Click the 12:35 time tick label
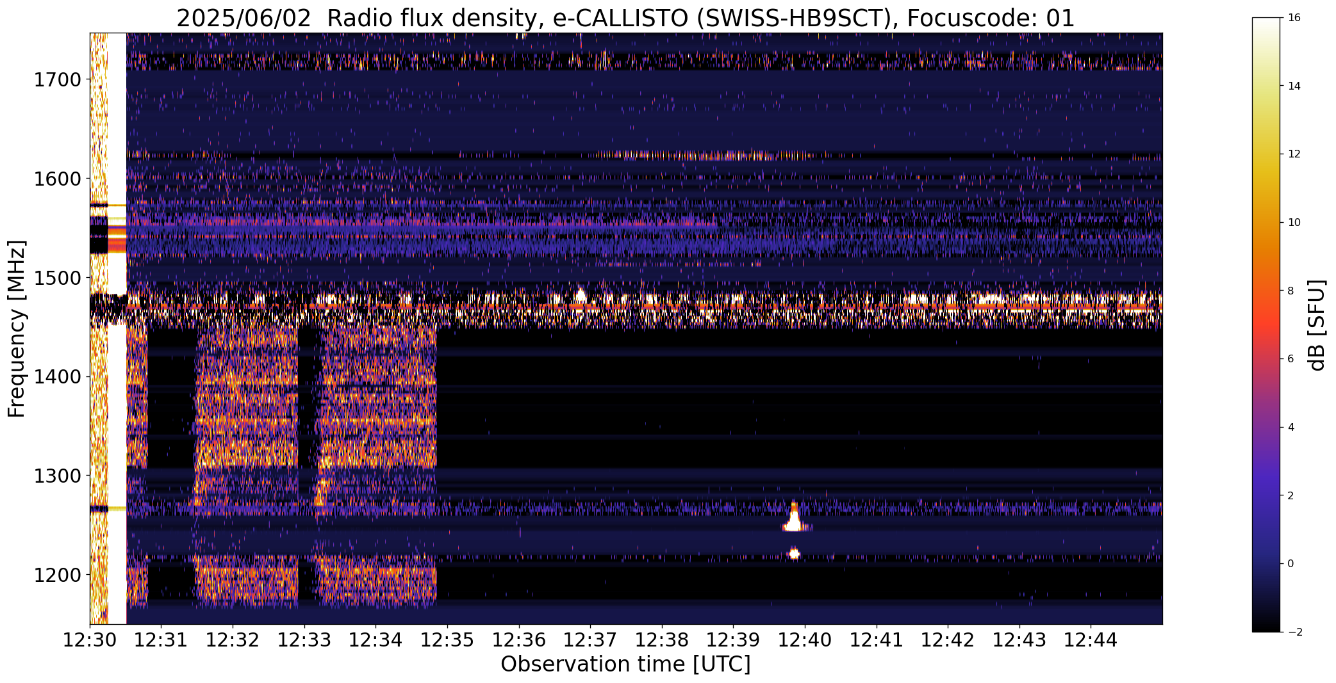This screenshot has width=1336, height=683. point(447,640)
